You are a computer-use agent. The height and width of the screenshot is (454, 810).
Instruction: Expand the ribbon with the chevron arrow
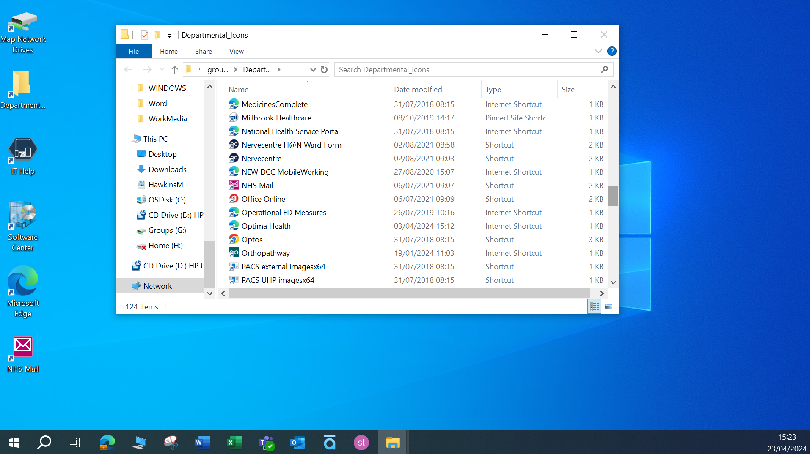(x=598, y=51)
